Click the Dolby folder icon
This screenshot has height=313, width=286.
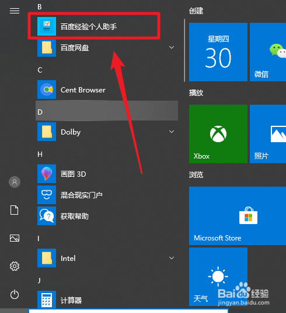tap(47, 132)
